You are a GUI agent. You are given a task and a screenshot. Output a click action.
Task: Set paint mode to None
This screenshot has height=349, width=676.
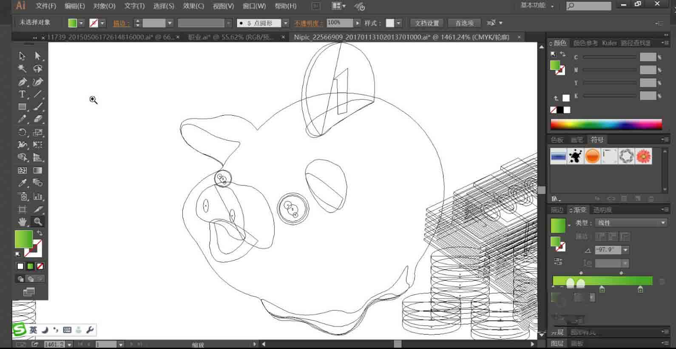click(40, 266)
